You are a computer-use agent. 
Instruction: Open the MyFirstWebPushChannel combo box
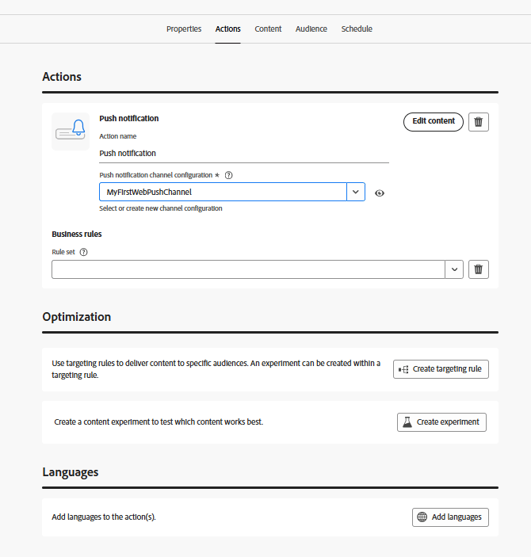(x=223, y=192)
